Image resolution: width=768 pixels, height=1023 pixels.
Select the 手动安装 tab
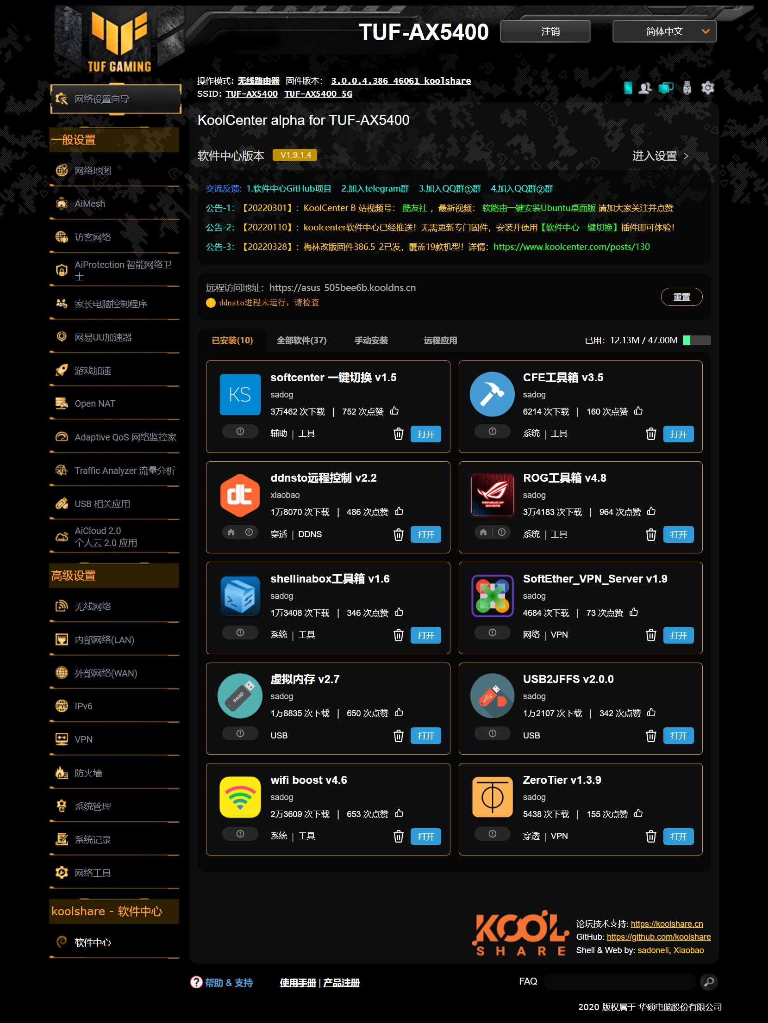pos(371,341)
